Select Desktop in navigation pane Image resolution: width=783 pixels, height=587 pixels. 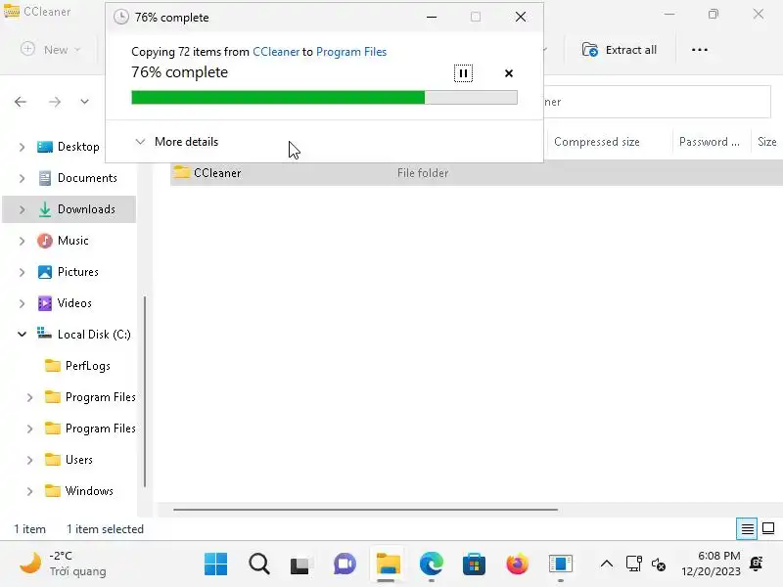[78, 147]
